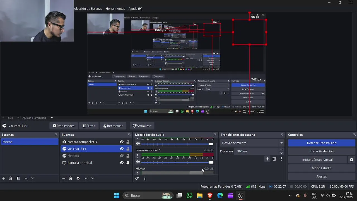The height and width of the screenshot is (201, 357).
Task: Click Detener Transmisión button
Action: [322, 143]
